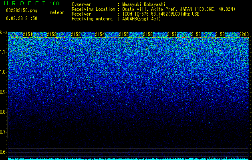Click the 2151 time marker
Screen dimensions: 252x160
28,34
